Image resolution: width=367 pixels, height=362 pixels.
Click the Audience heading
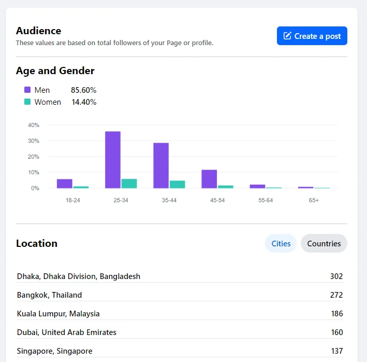pyautogui.click(x=39, y=31)
